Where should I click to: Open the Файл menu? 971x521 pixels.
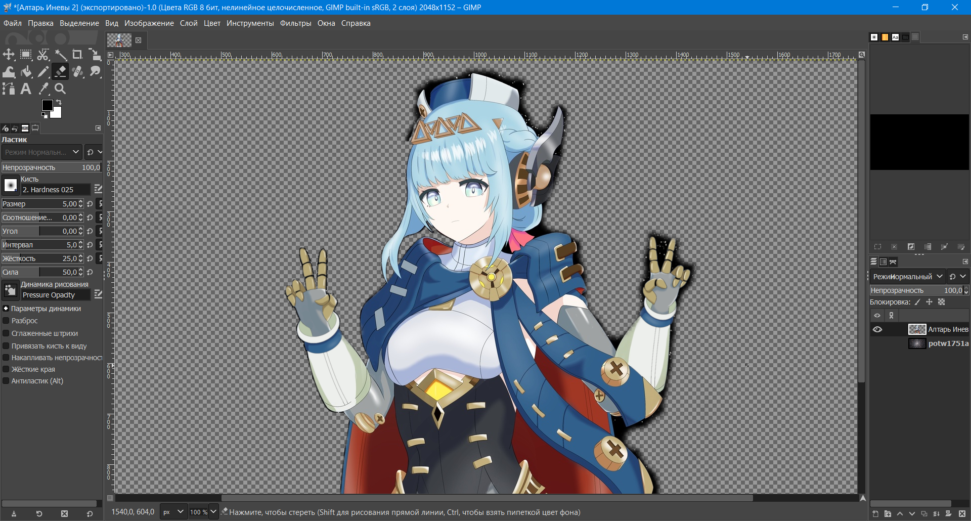click(13, 23)
